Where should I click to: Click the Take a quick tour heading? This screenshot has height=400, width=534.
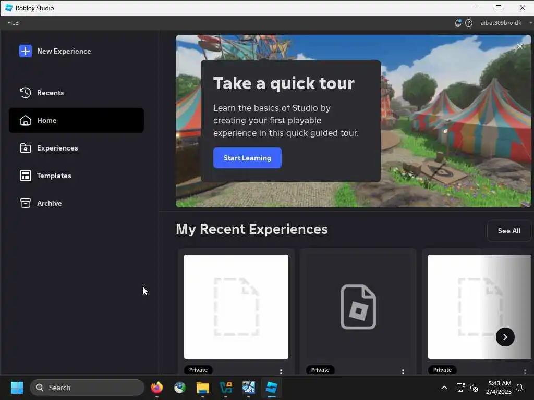284,83
